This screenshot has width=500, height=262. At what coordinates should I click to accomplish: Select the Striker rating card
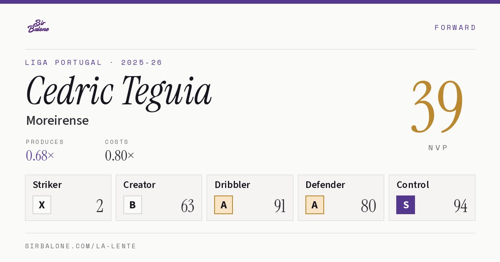pos(68,198)
